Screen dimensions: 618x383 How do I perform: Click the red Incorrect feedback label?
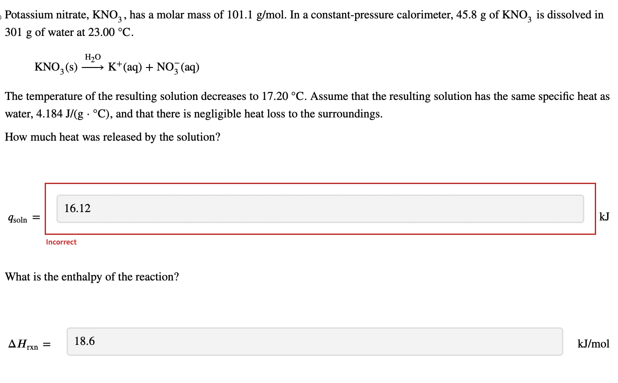[61, 242]
